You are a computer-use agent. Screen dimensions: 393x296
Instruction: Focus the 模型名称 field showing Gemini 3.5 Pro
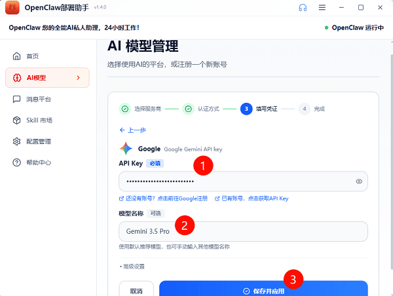pyautogui.click(x=243, y=231)
